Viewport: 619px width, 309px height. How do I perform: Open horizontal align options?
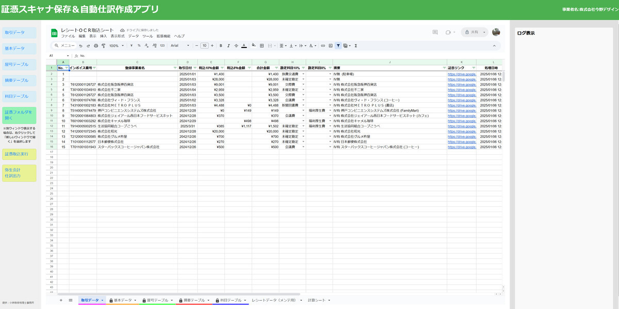point(283,45)
